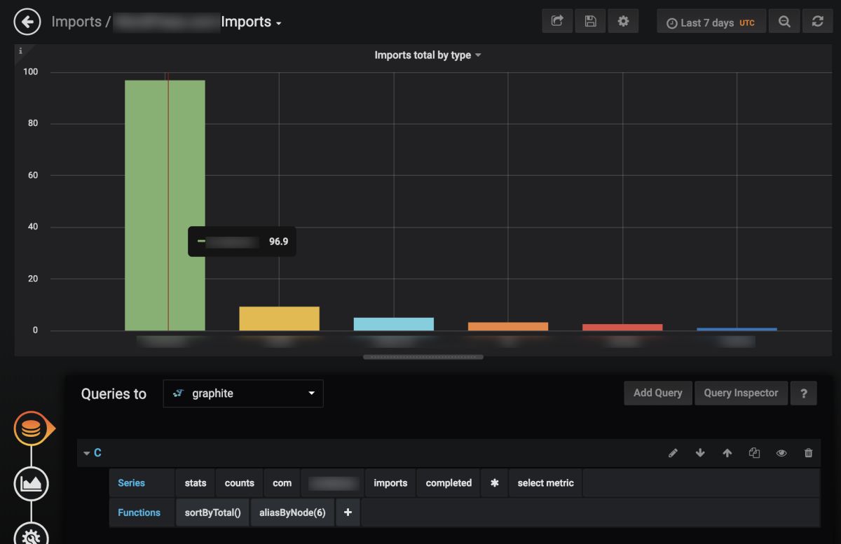
Task: Edit the aliasByNode(6) function
Action: [292, 512]
